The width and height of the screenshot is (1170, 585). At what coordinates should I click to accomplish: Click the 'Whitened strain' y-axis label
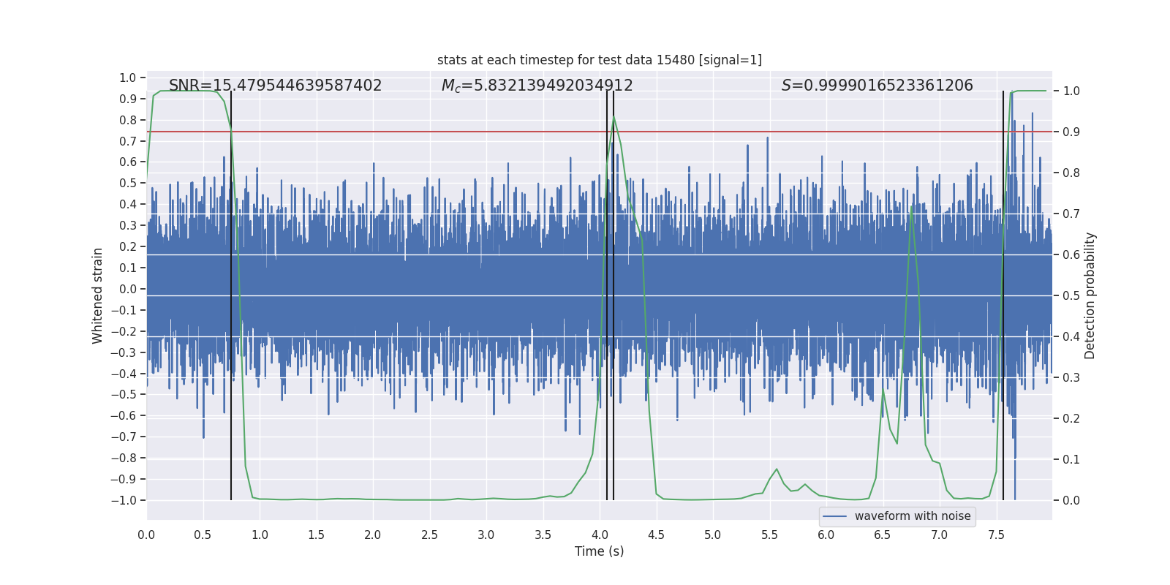pyautogui.click(x=98, y=295)
